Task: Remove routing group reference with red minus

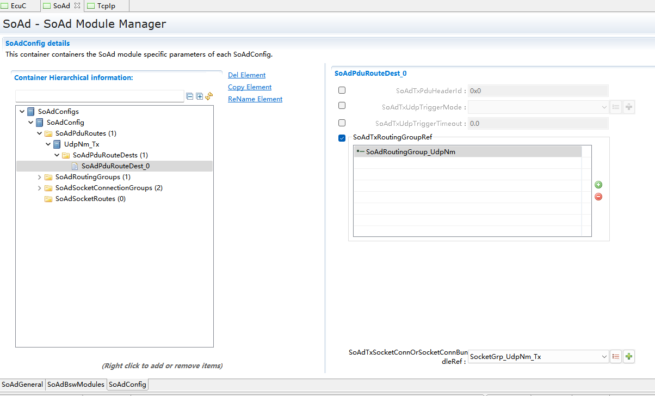Action: click(x=598, y=197)
